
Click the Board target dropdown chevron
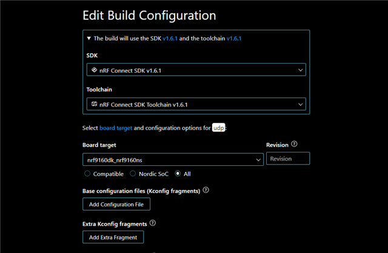(258, 160)
